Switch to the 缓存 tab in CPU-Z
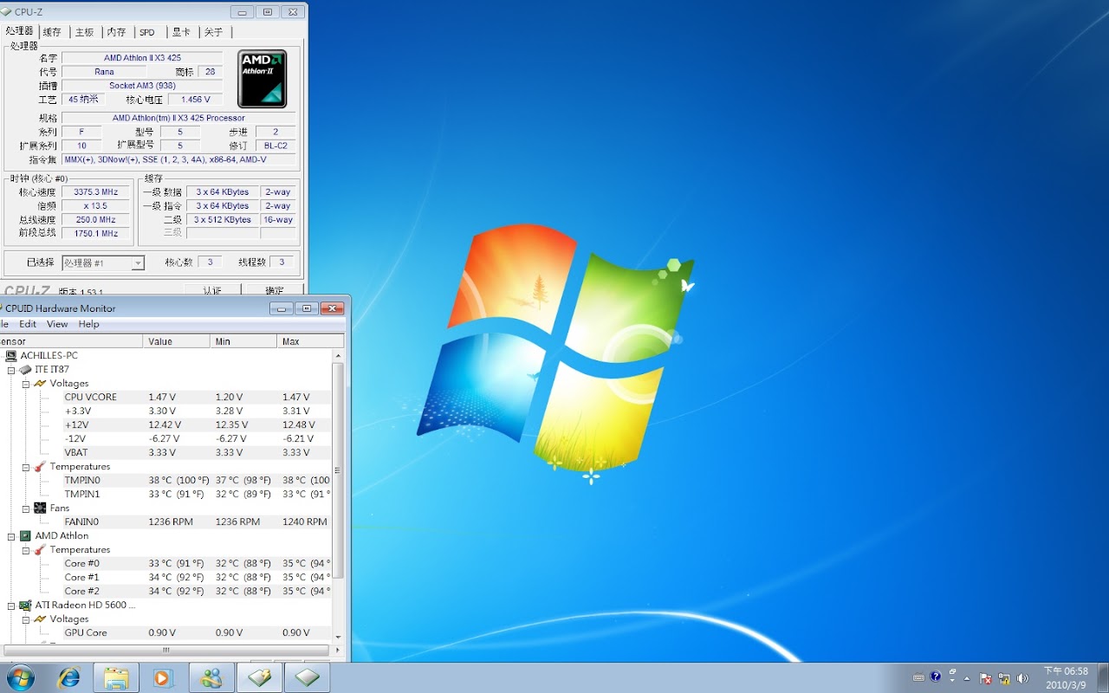The height and width of the screenshot is (693, 1109). click(52, 32)
